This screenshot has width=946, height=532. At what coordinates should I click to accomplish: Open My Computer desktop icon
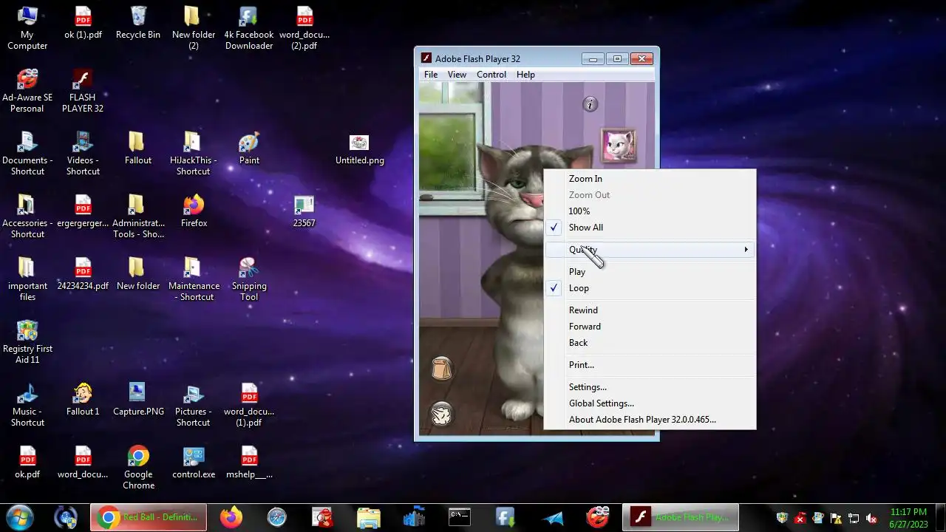pos(27,29)
